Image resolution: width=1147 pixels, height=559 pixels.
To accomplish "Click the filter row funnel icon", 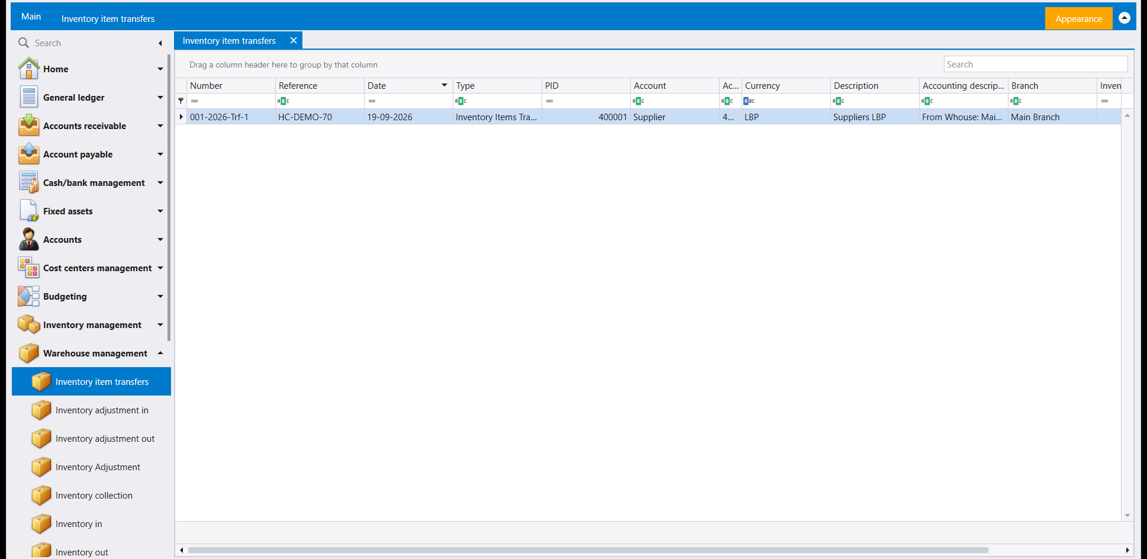I will pyautogui.click(x=181, y=101).
